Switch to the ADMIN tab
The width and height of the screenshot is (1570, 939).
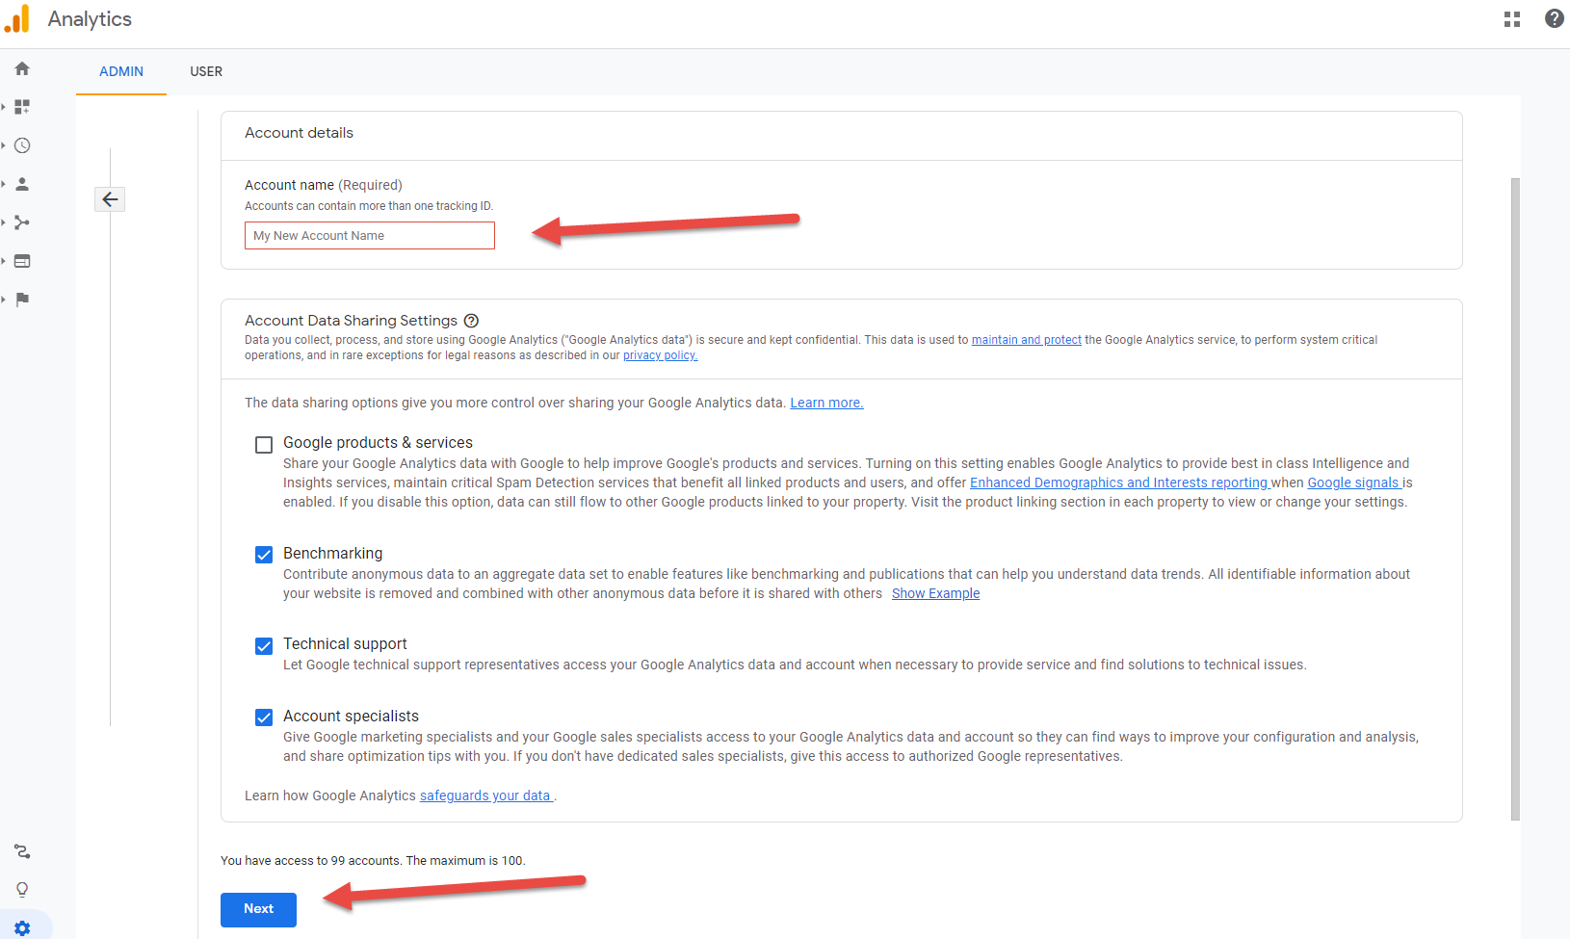pos(121,71)
